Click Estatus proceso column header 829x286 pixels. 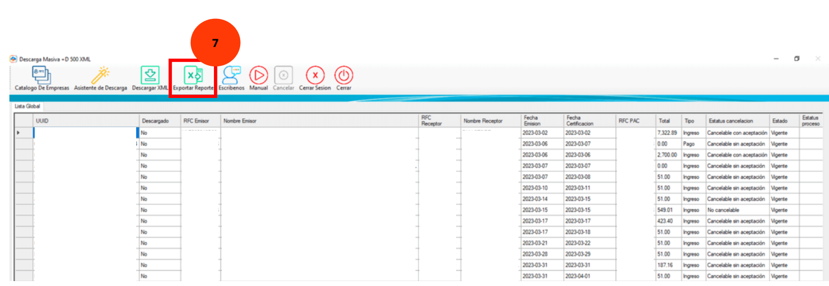[x=811, y=121]
